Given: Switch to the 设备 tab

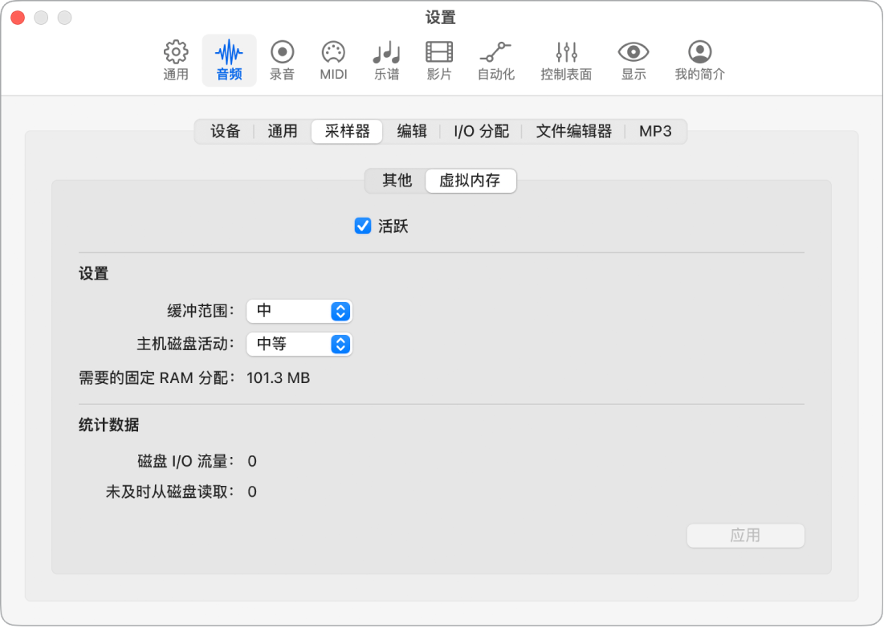Looking at the screenshot, I should pos(225,131).
